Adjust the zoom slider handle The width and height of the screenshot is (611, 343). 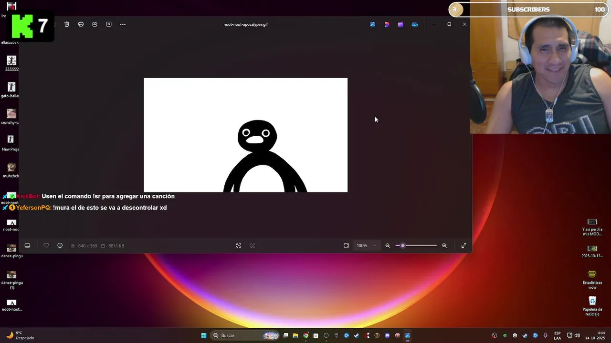pos(403,246)
